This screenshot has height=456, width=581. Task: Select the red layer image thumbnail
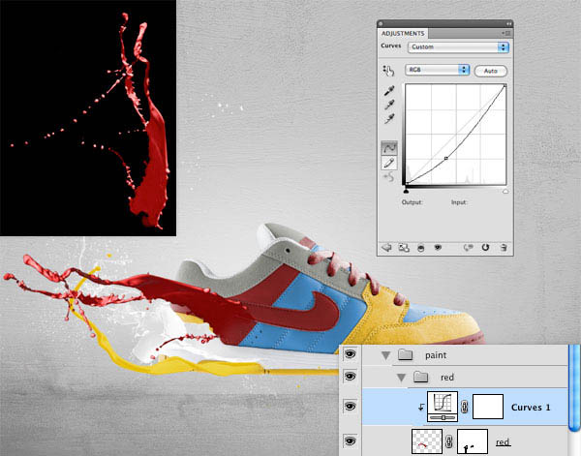[427, 441]
